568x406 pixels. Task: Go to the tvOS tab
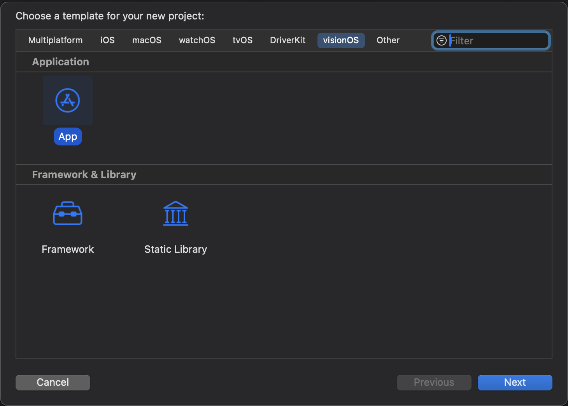tap(242, 40)
